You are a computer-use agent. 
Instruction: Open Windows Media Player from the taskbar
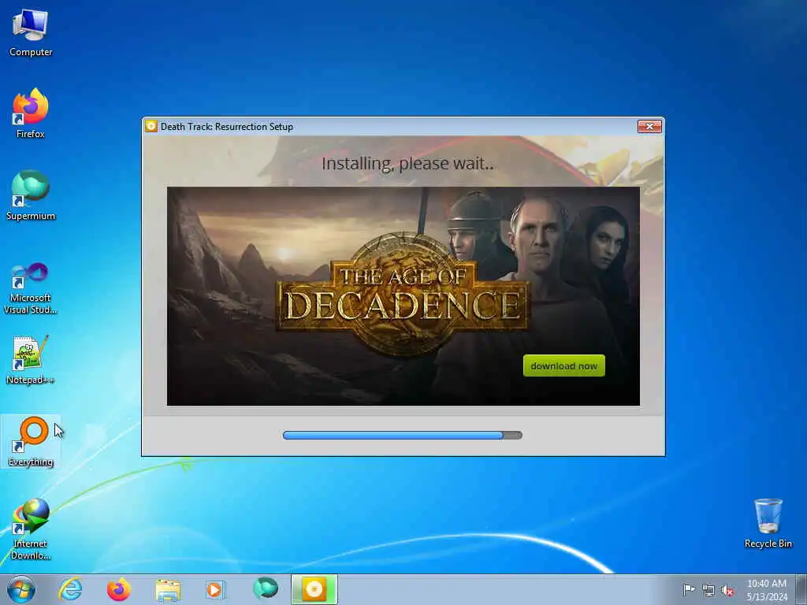coord(215,589)
